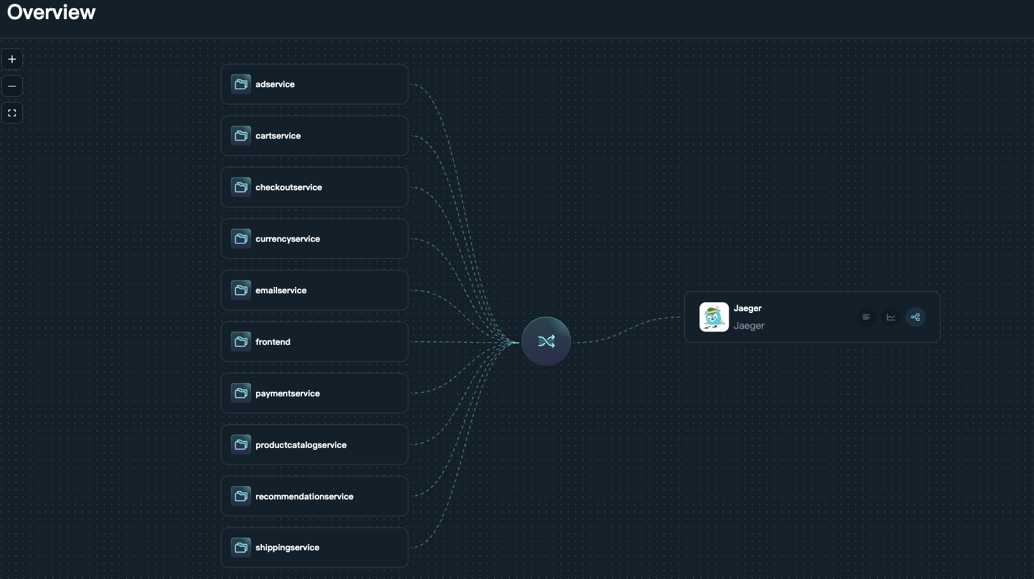The height and width of the screenshot is (579, 1034).
Task: Click the frontend service node
Action: pyautogui.click(x=314, y=342)
